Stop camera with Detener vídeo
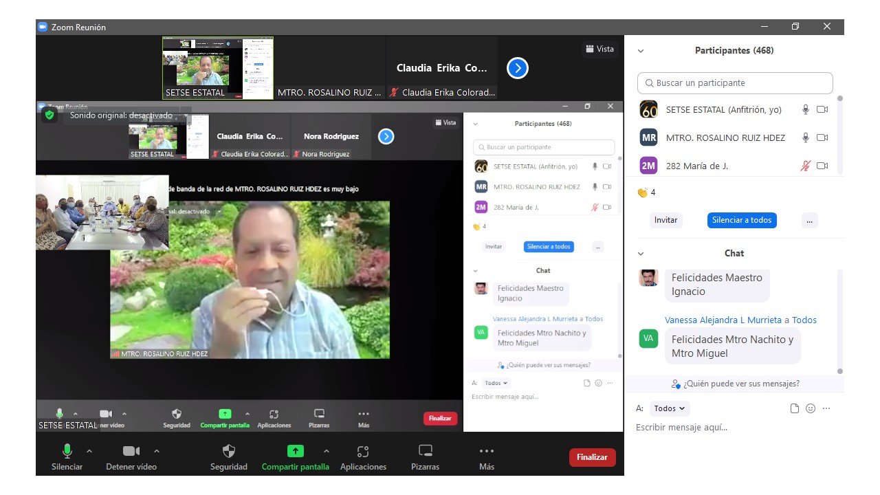880x495 pixels. (131, 457)
